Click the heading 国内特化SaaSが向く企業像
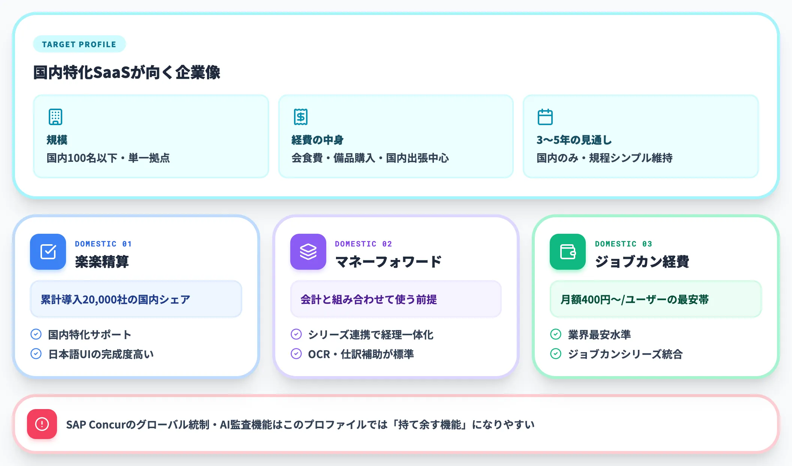Image resolution: width=792 pixels, height=466 pixels. (x=127, y=72)
